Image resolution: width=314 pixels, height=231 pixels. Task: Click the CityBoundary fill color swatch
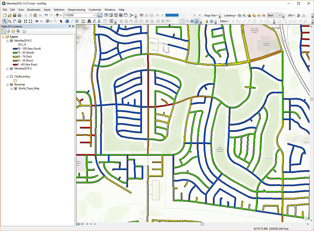pos(15,80)
